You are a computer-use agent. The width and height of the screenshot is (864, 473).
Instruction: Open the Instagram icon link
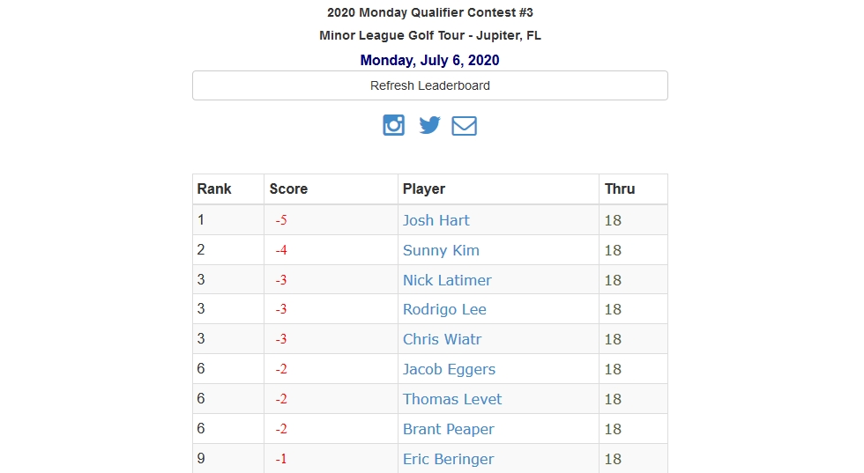click(x=393, y=125)
